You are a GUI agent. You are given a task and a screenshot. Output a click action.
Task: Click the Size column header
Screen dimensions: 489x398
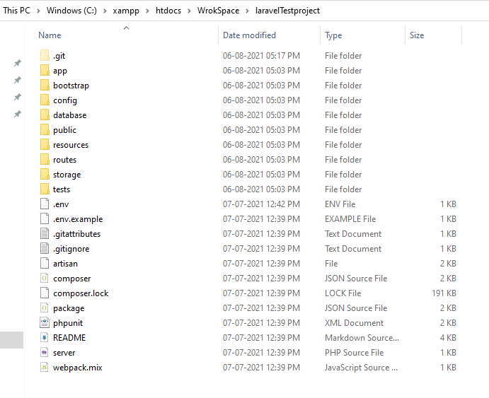point(417,35)
